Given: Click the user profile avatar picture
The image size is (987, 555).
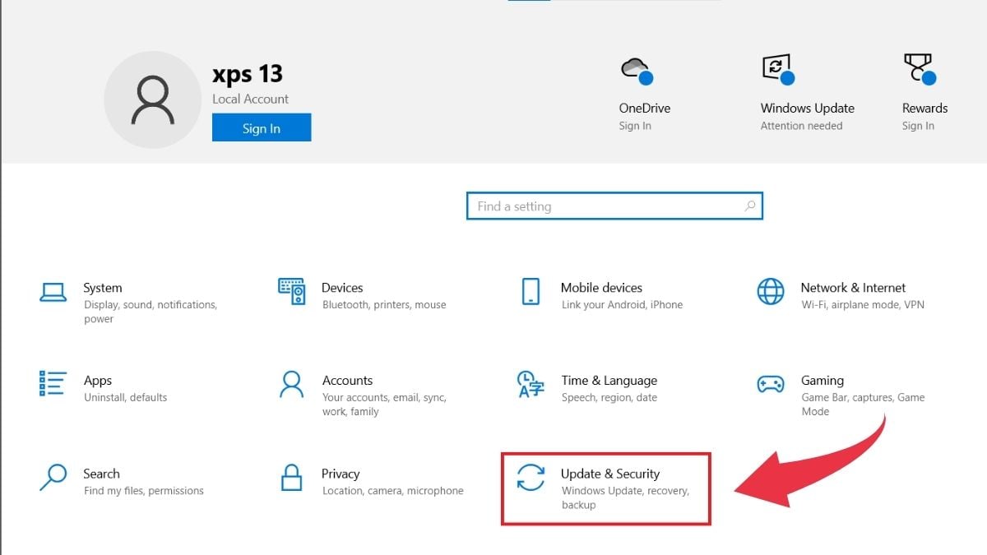Looking at the screenshot, I should (x=152, y=100).
